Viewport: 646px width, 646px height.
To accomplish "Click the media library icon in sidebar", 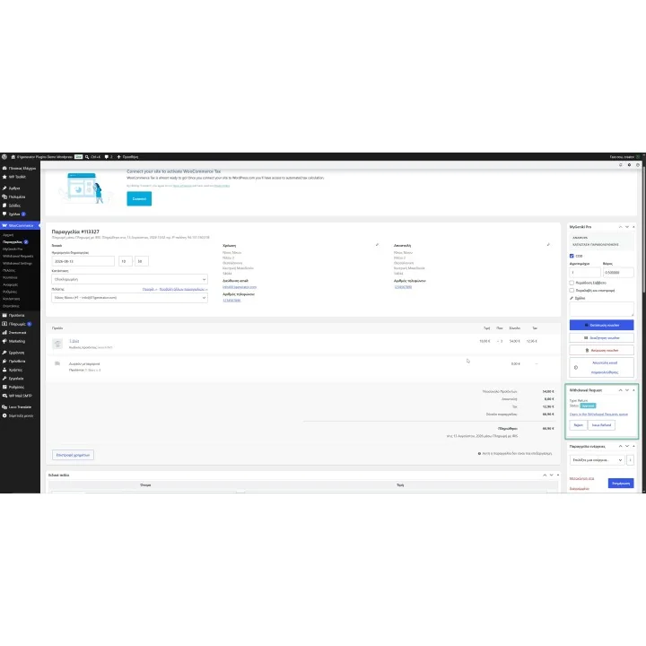I will (x=4, y=196).
